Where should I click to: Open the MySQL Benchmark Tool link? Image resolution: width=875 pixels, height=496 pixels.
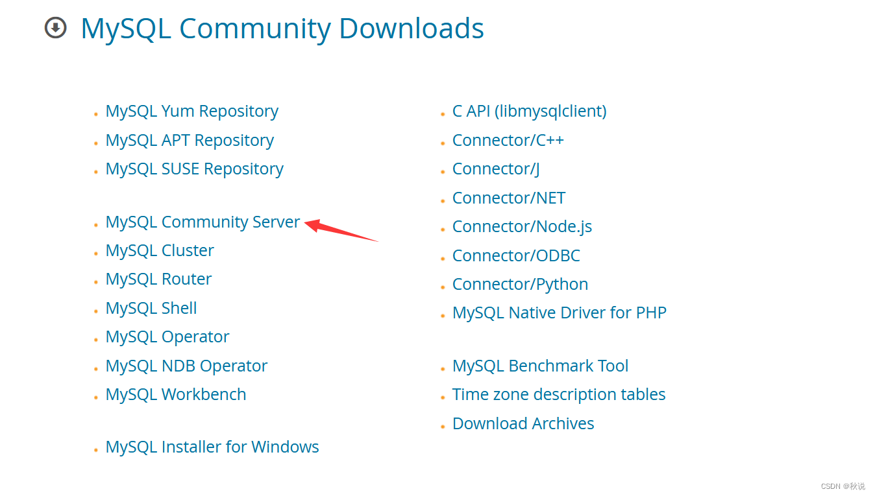click(x=540, y=366)
